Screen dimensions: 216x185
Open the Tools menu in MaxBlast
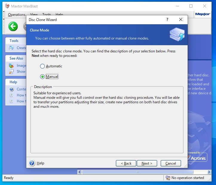tap(47, 14)
